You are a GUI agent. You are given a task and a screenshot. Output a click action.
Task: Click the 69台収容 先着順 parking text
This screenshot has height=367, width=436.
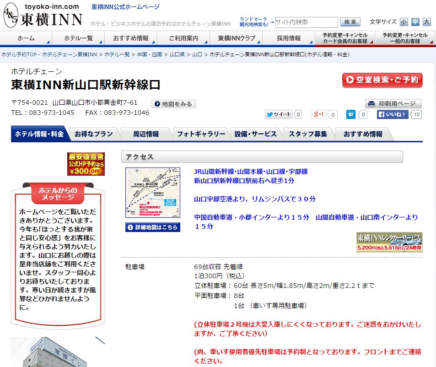point(218,267)
